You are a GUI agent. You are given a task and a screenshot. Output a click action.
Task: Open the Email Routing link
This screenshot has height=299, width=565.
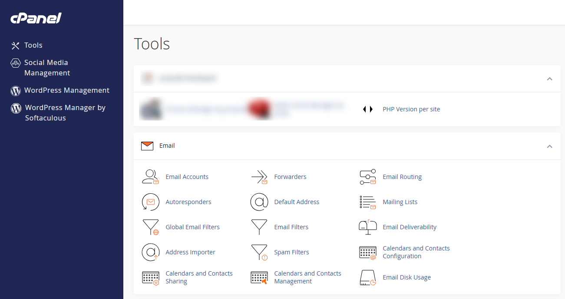(402, 177)
